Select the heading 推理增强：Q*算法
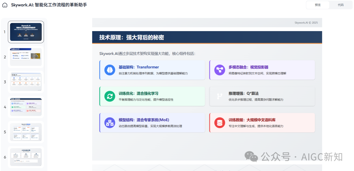Screen dimensions: 354x171 [243, 93]
